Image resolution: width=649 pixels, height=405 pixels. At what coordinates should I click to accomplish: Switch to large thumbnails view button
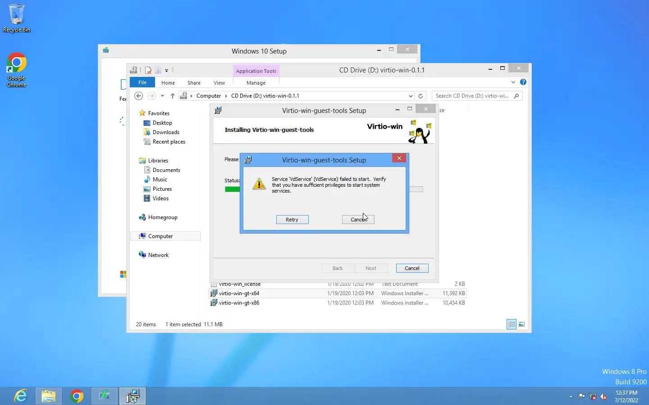point(521,324)
